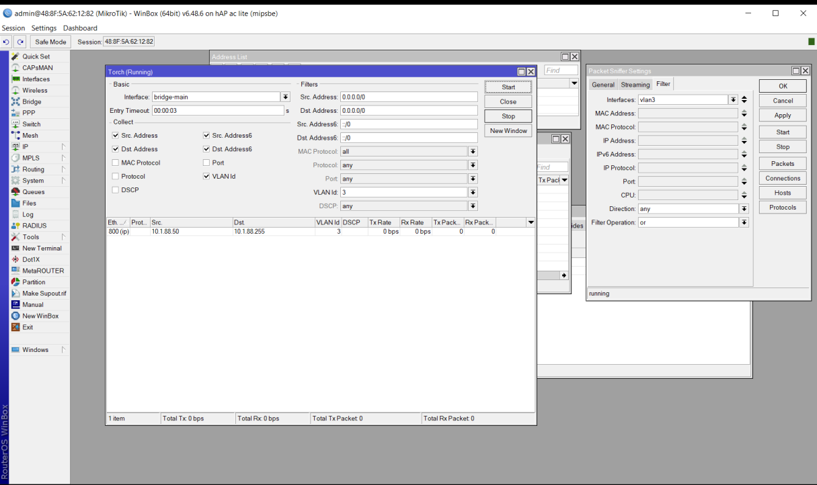Viewport: 817px width, 485px height.
Task: Uncheck the VLAN Id checkbox
Action: pyautogui.click(x=206, y=177)
